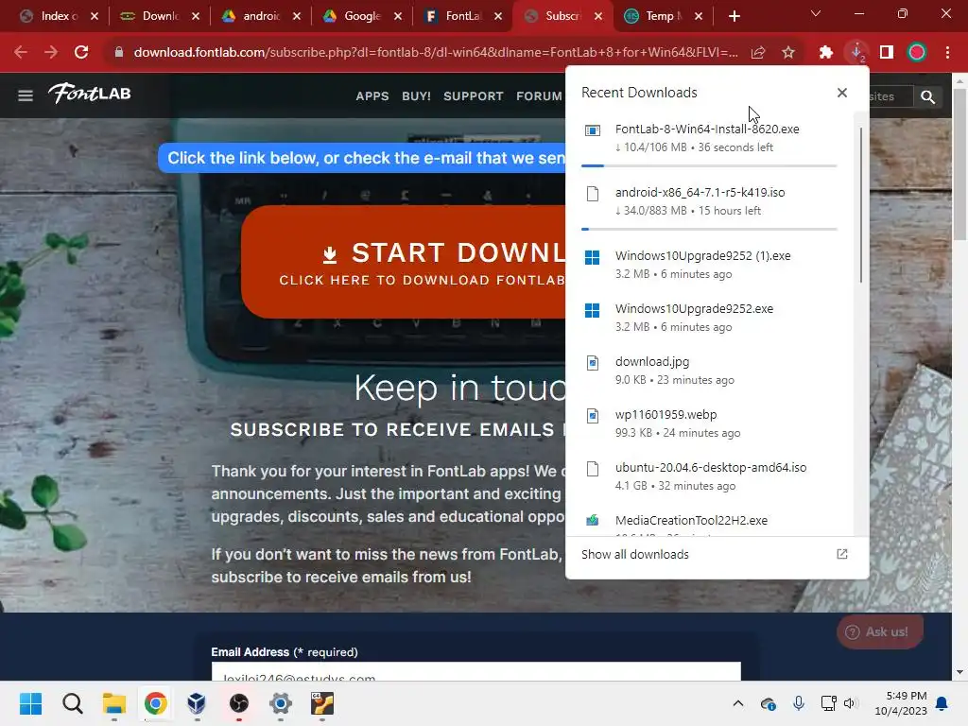Open the FORUM menu item
The height and width of the screenshot is (726, 968).
click(539, 96)
